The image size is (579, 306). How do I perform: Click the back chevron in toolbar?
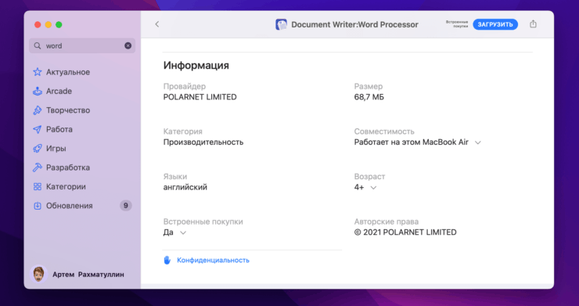(x=157, y=24)
